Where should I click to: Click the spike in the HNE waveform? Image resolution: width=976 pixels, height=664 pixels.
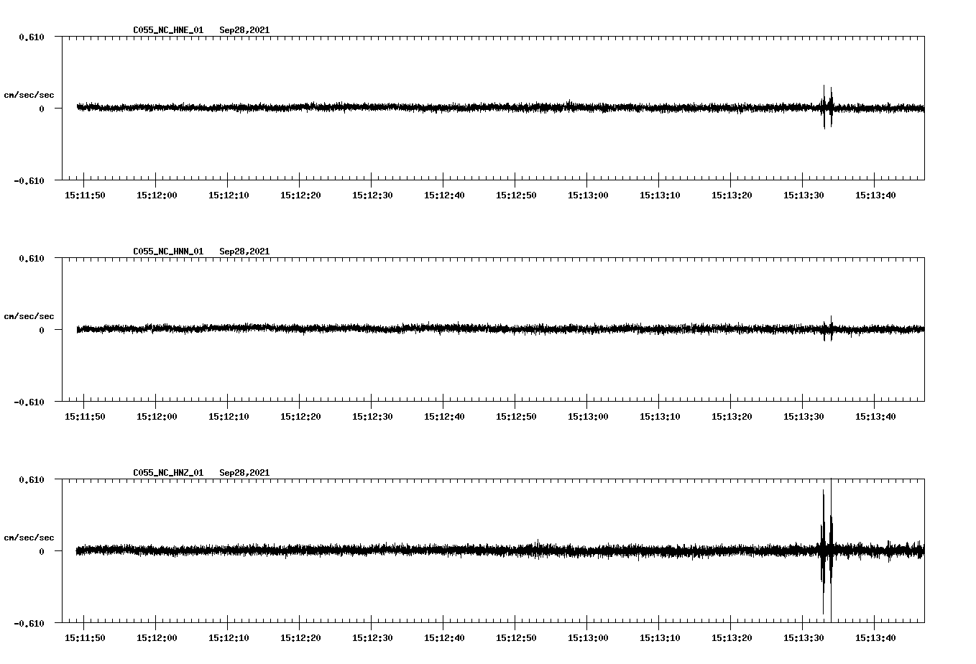coord(828,107)
